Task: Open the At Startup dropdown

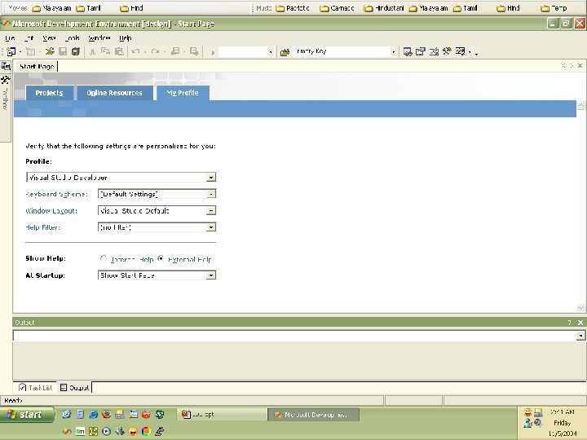Action: (x=211, y=275)
